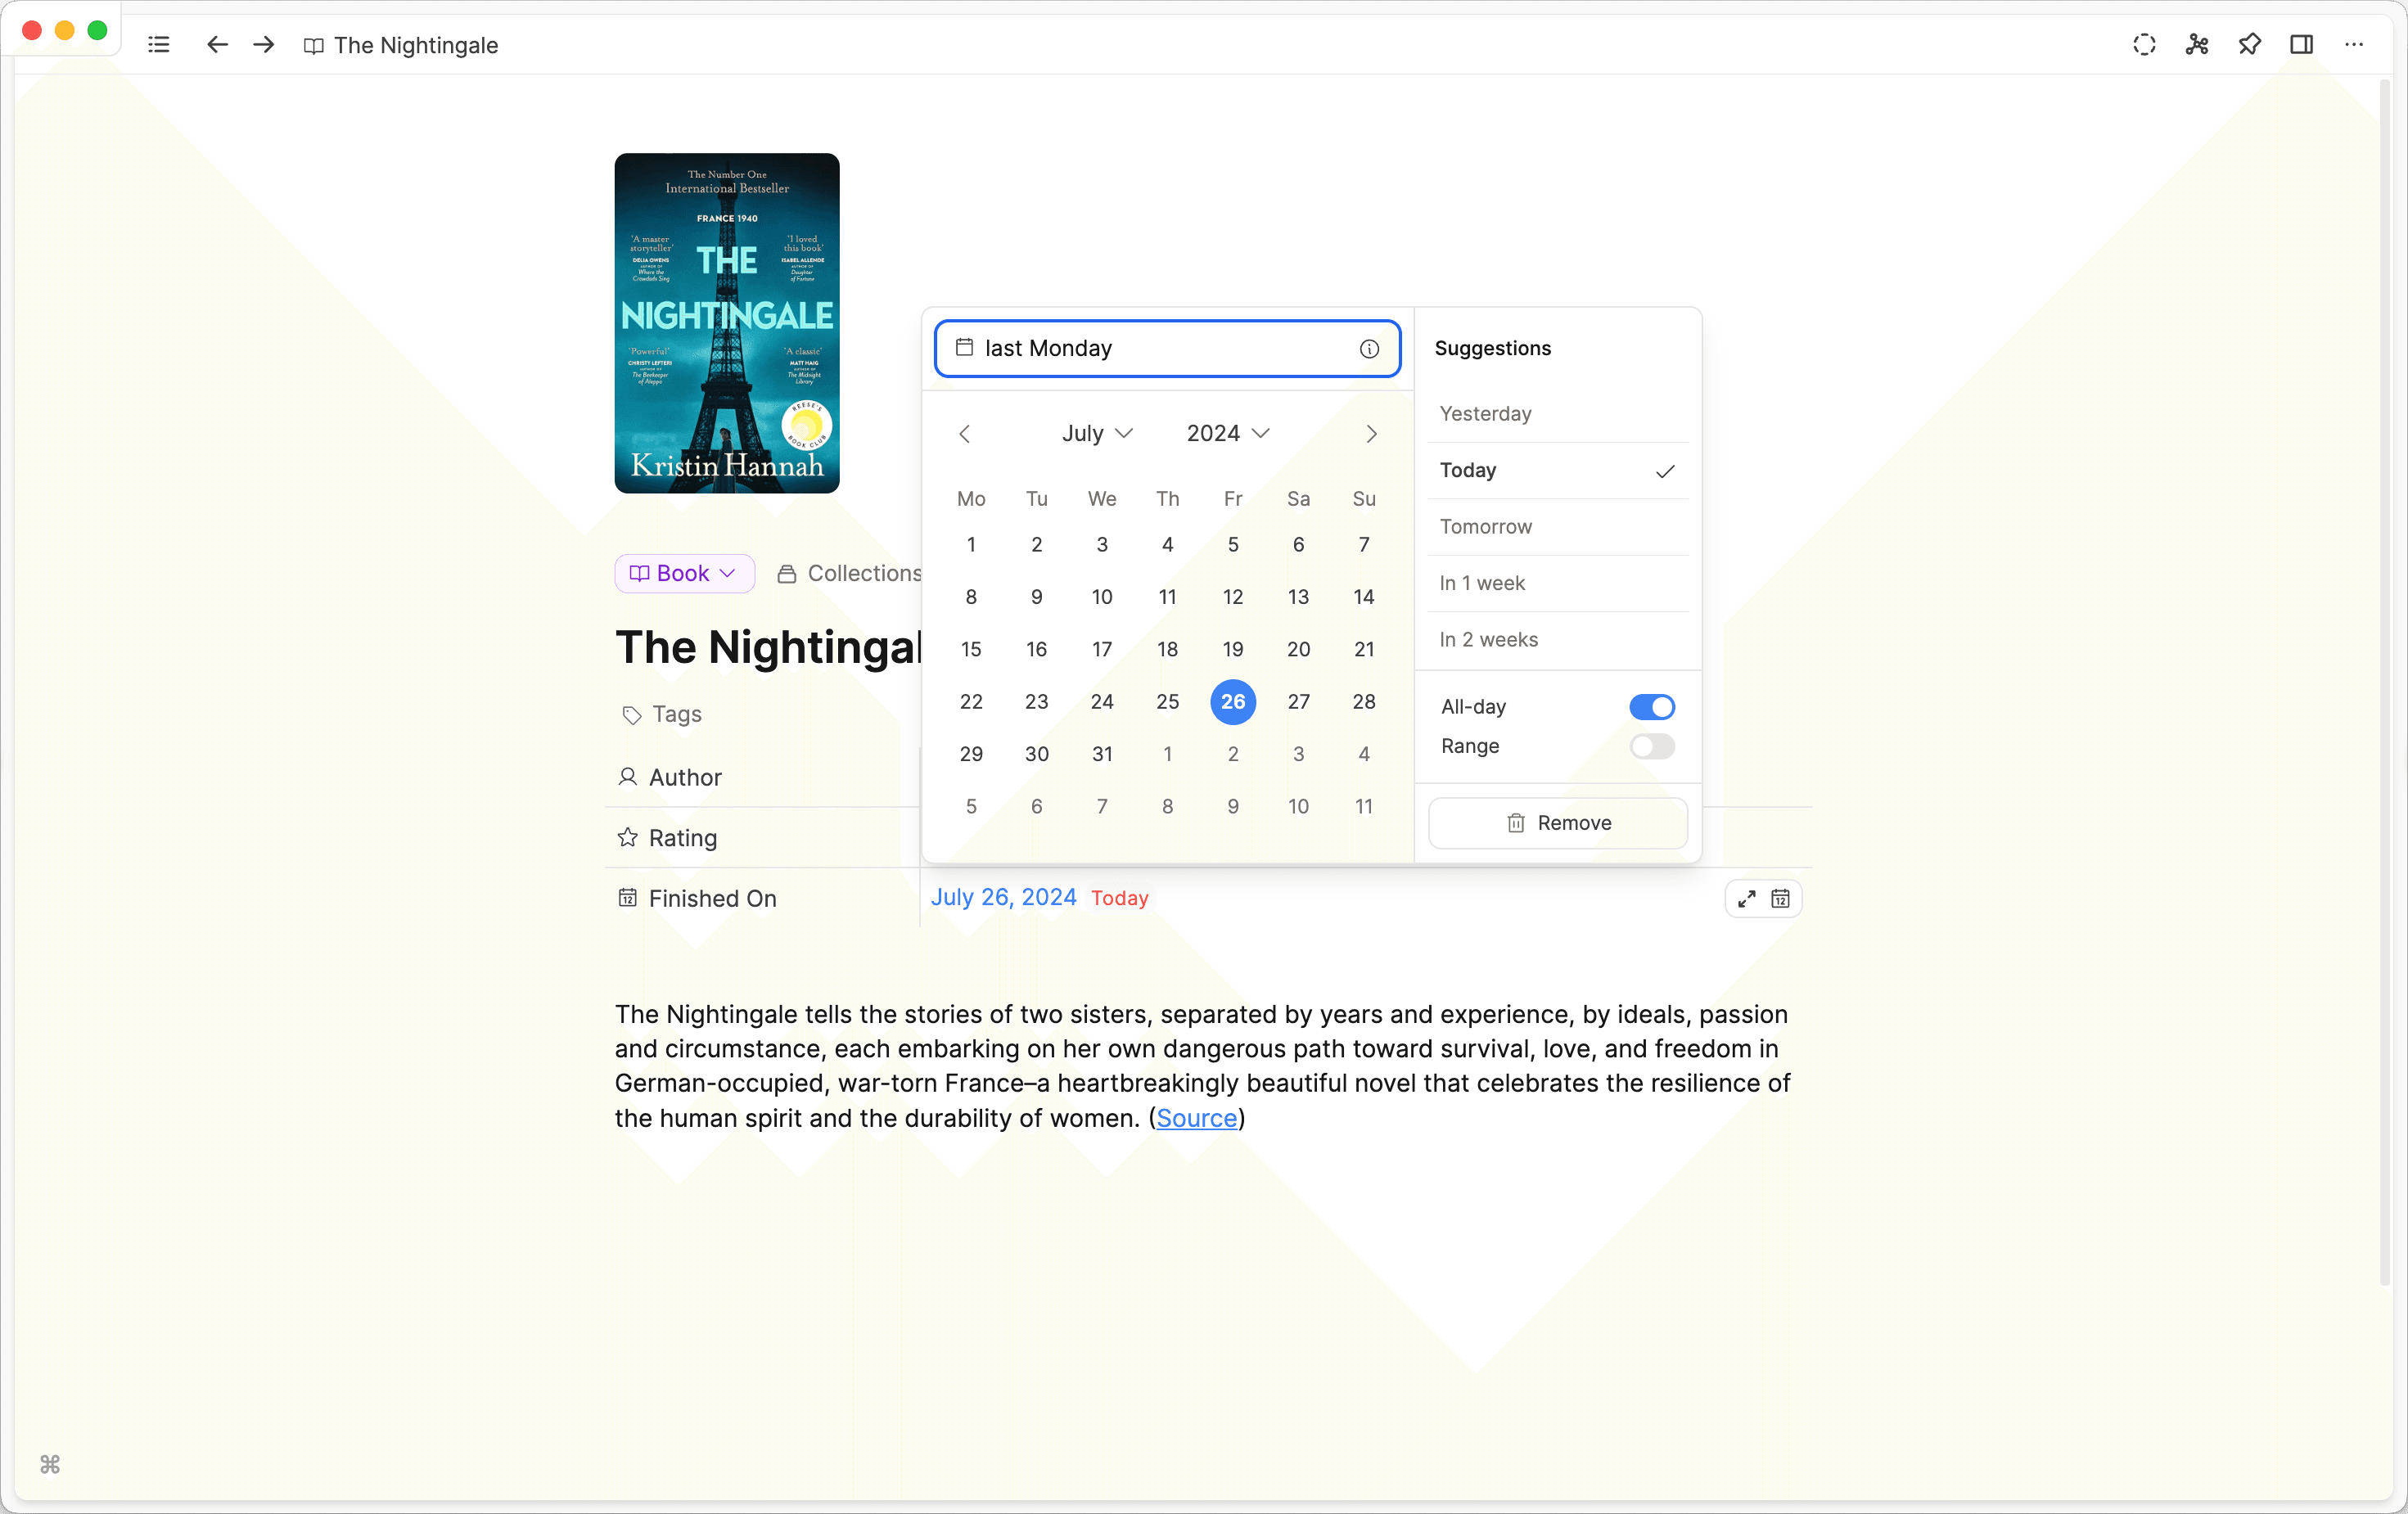Screen dimensions: 2408x1514
Task: Click the dashed circle focus icon
Action: (2144, 45)
